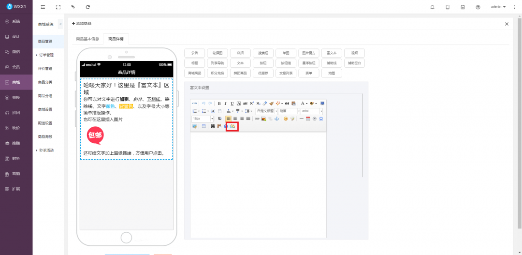Open notifications via the bell icon

(432, 7)
